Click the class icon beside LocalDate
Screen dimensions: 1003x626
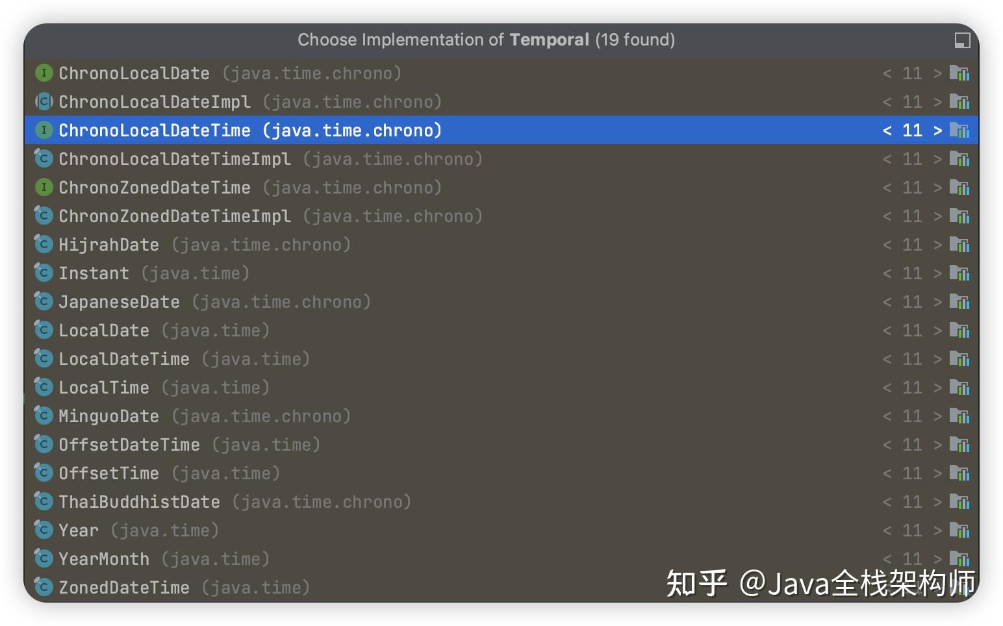pyautogui.click(x=43, y=330)
